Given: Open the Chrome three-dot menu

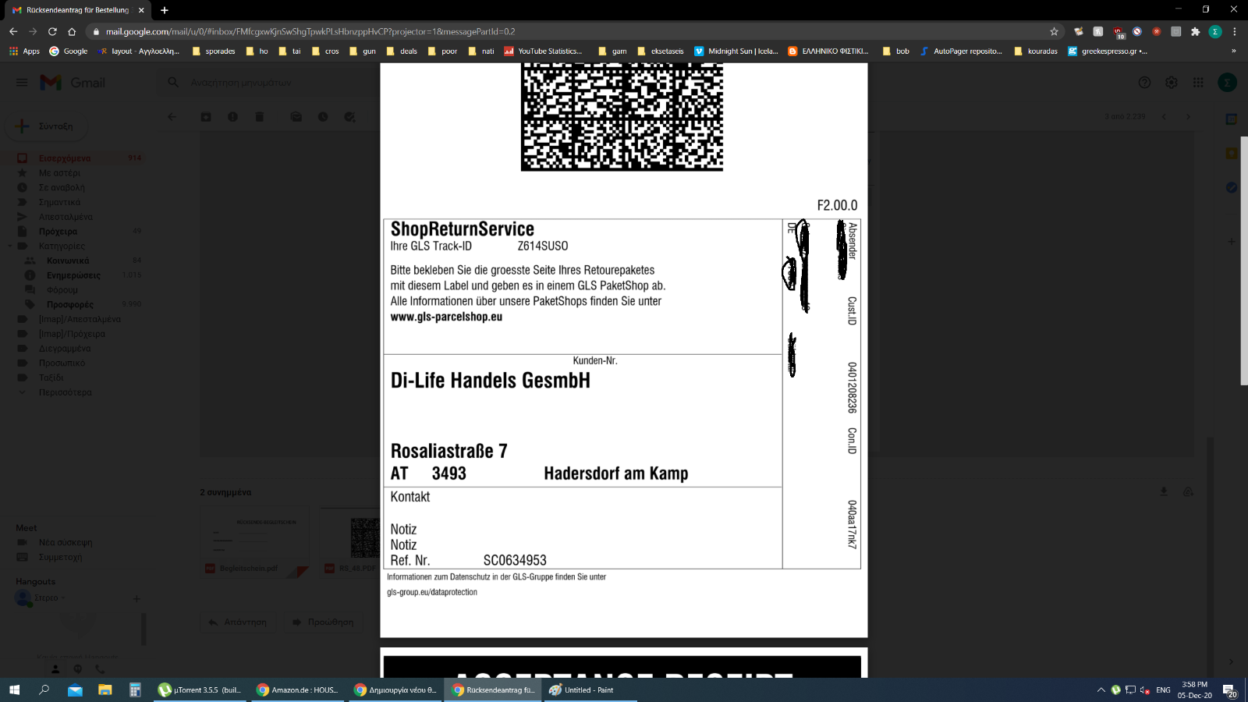Looking at the screenshot, I should 1234,31.
